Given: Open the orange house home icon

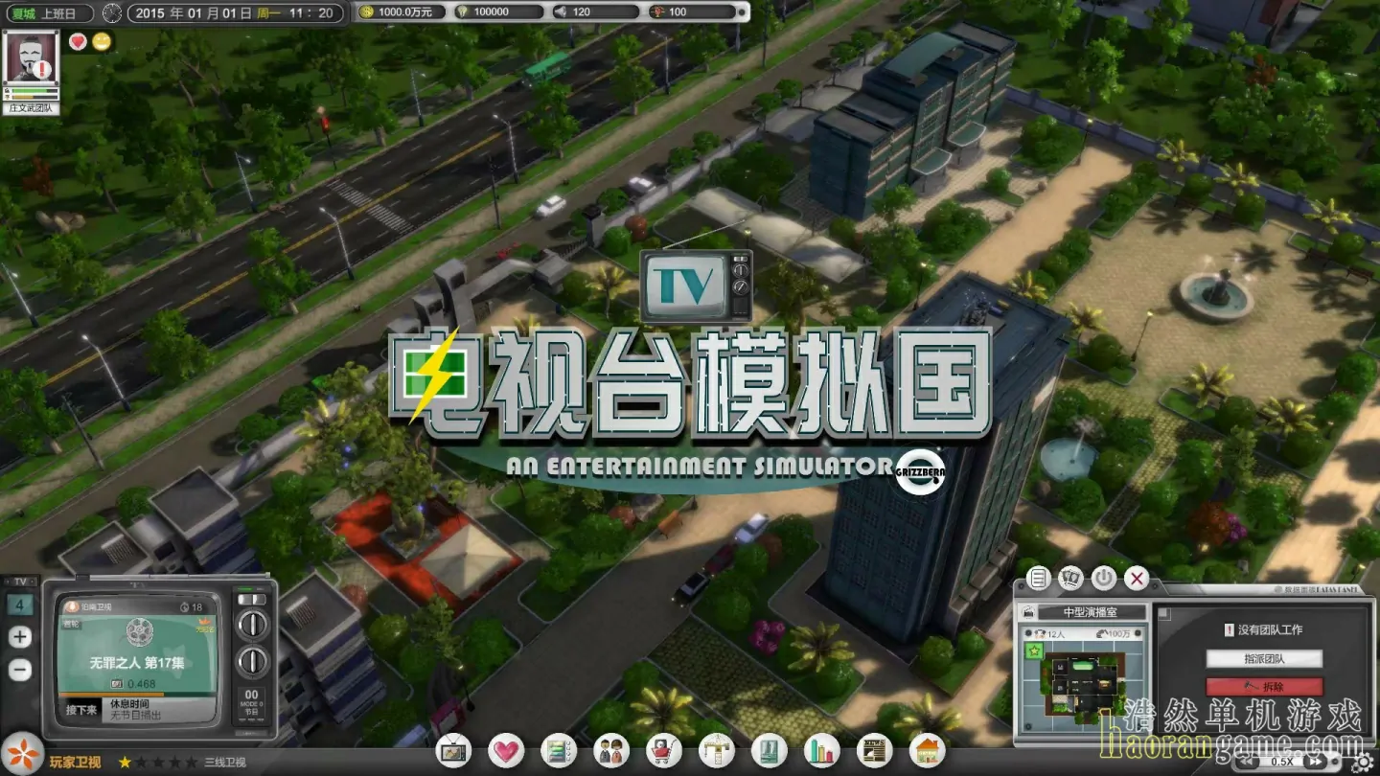Looking at the screenshot, I should point(925,750).
